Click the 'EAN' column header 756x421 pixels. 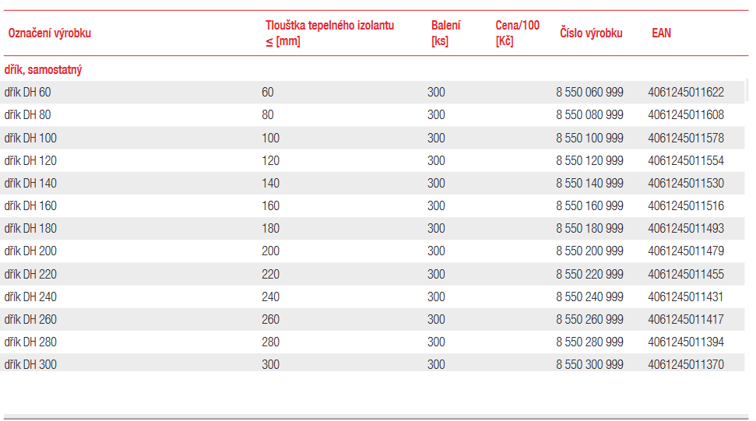pos(661,33)
